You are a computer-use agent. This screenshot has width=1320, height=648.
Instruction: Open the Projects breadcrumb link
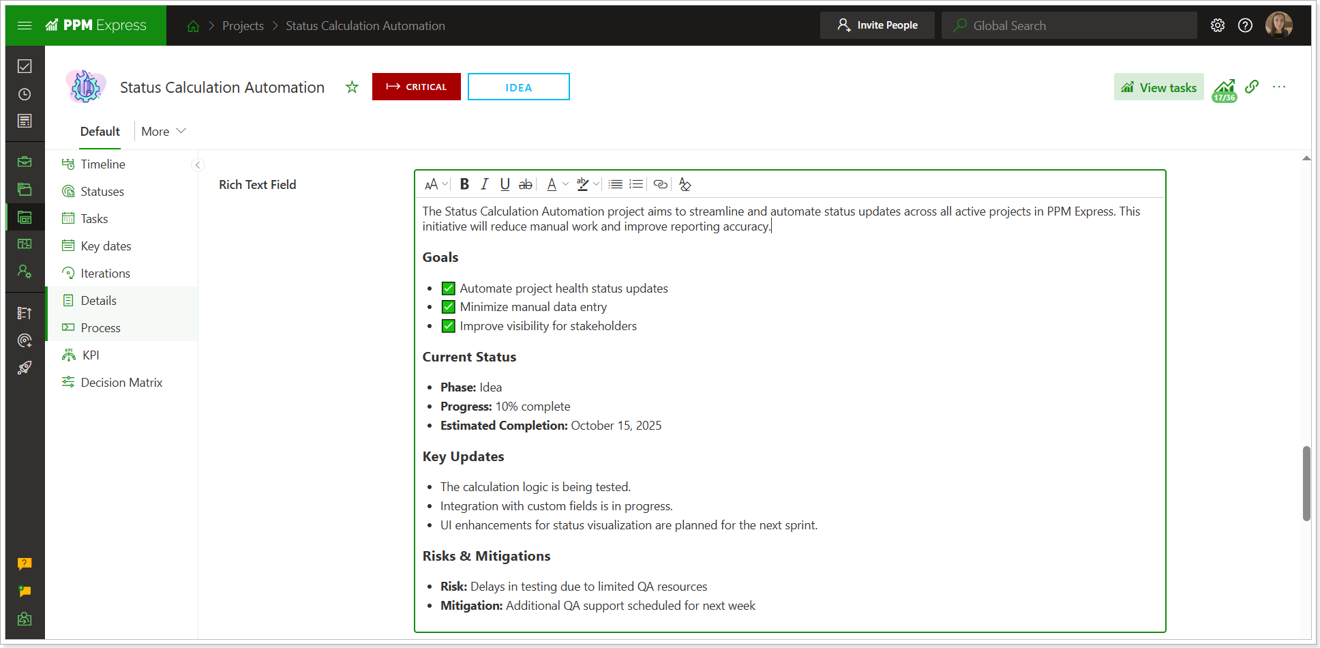click(x=243, y=25)
